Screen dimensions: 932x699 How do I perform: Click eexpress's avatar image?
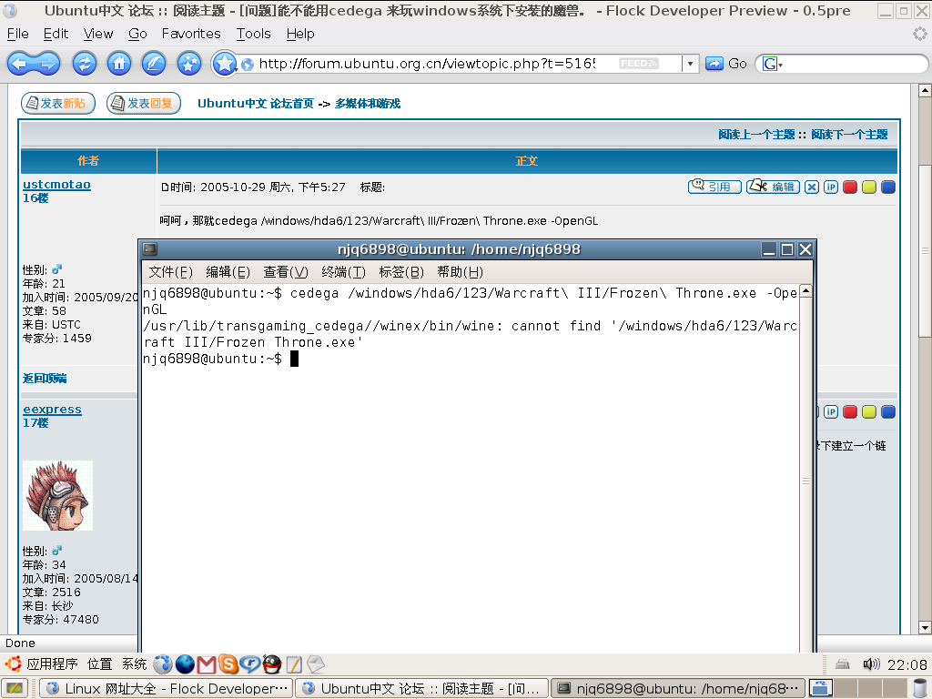57,496
